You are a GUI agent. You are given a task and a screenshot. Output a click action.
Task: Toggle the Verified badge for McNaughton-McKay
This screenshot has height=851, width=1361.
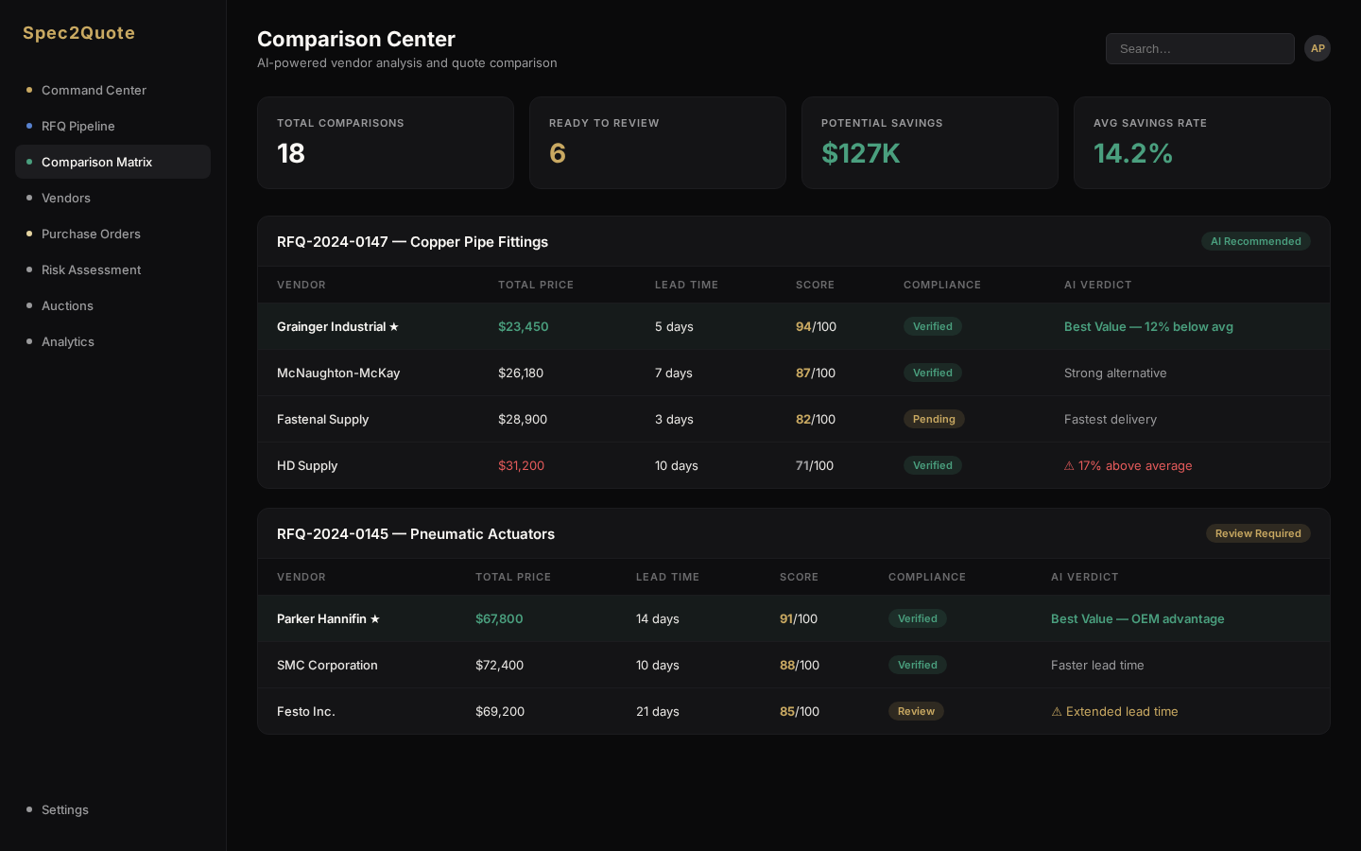pos(933,373)
